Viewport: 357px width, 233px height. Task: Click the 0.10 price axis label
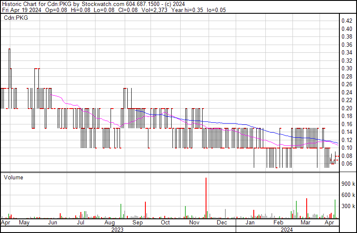347,148
